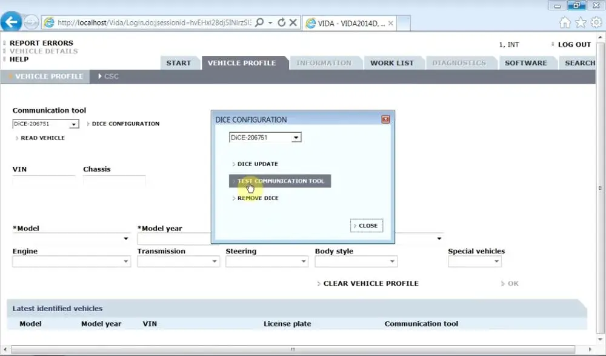Image resolution: width=606 pixels, height=356 pixels.
Task: Switch to the START tab
Action: pyautogui.click(x=179, y=62)
